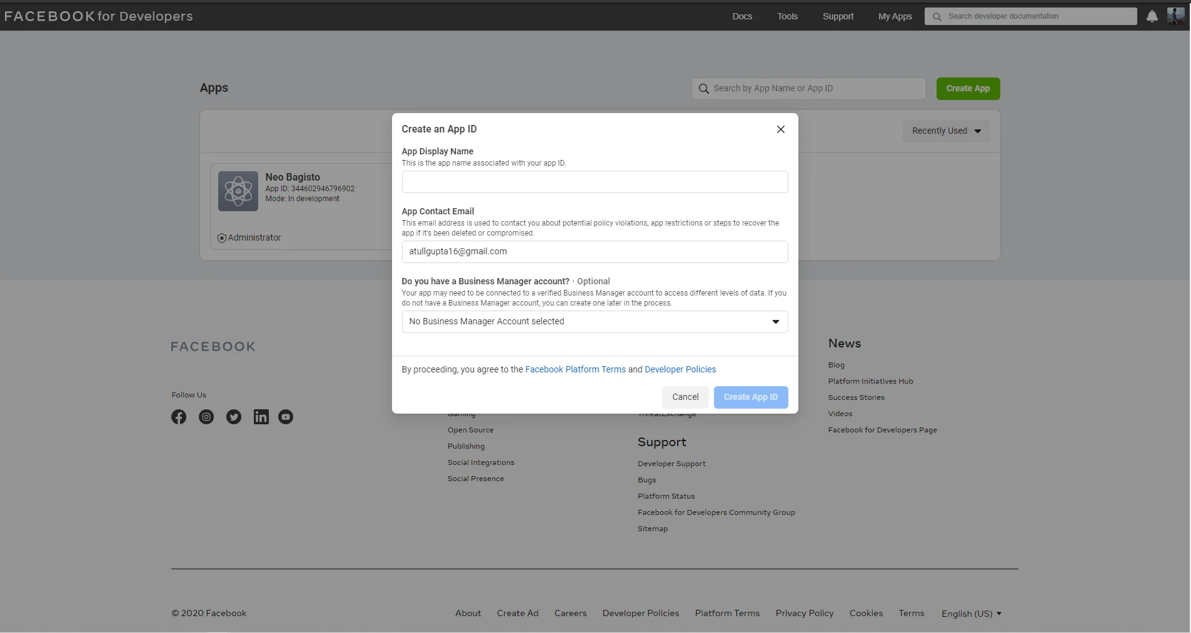This screenshot has height=633, width=1191.
Task: Click the App Contact Email field
Action: [595, 252]
